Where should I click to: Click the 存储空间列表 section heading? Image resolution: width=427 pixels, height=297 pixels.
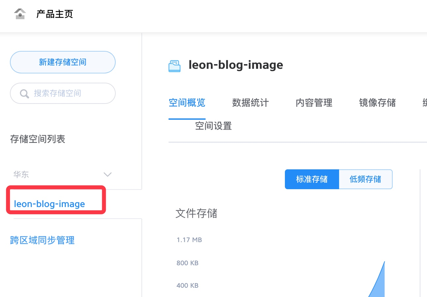(x=38, y=139)
